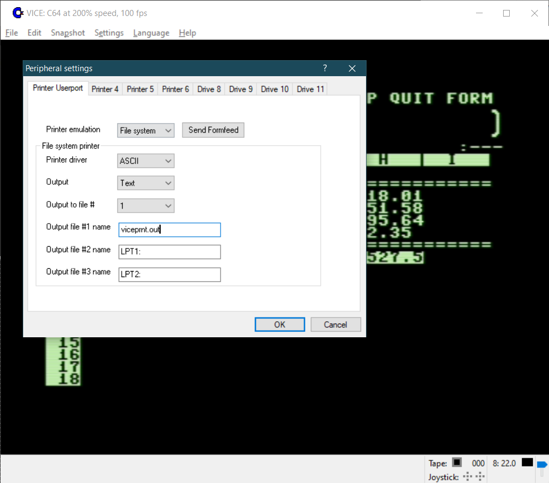Open the Settings menu
Image resolution: width=549 pixels, height=483 pixels.
109,33
